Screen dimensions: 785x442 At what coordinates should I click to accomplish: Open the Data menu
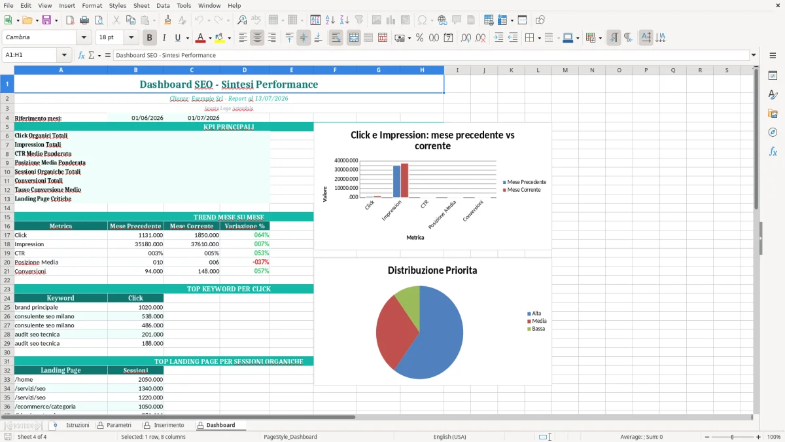click(x=163, y=5)
